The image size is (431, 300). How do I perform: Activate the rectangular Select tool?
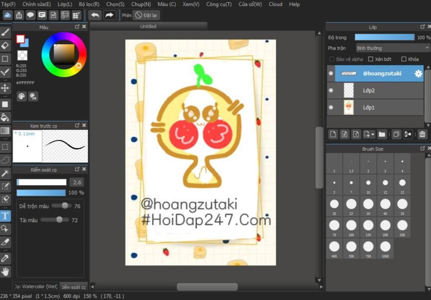[x=5, y=147]
